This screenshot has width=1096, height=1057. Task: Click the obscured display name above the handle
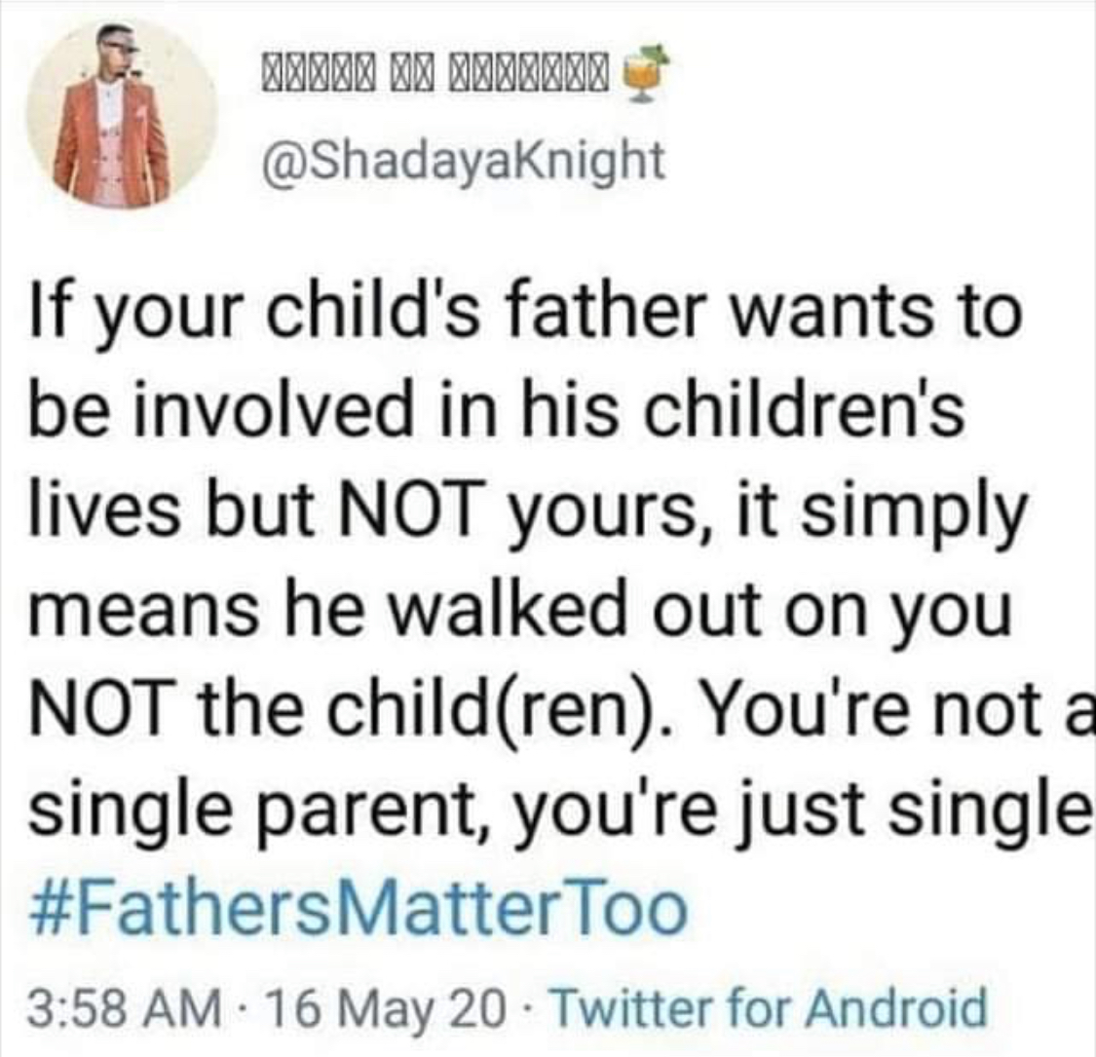tap(435, 72)
